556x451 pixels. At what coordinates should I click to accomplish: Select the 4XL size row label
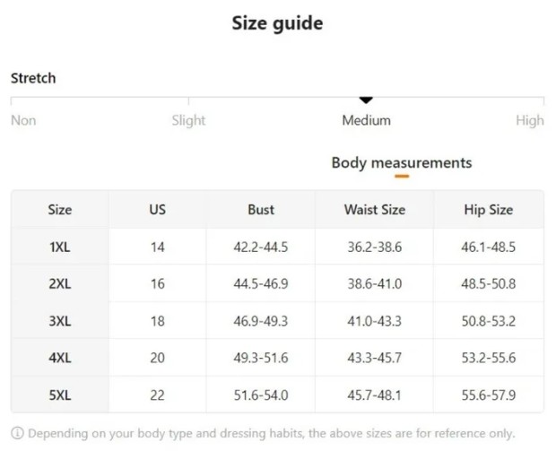(60, 358)
